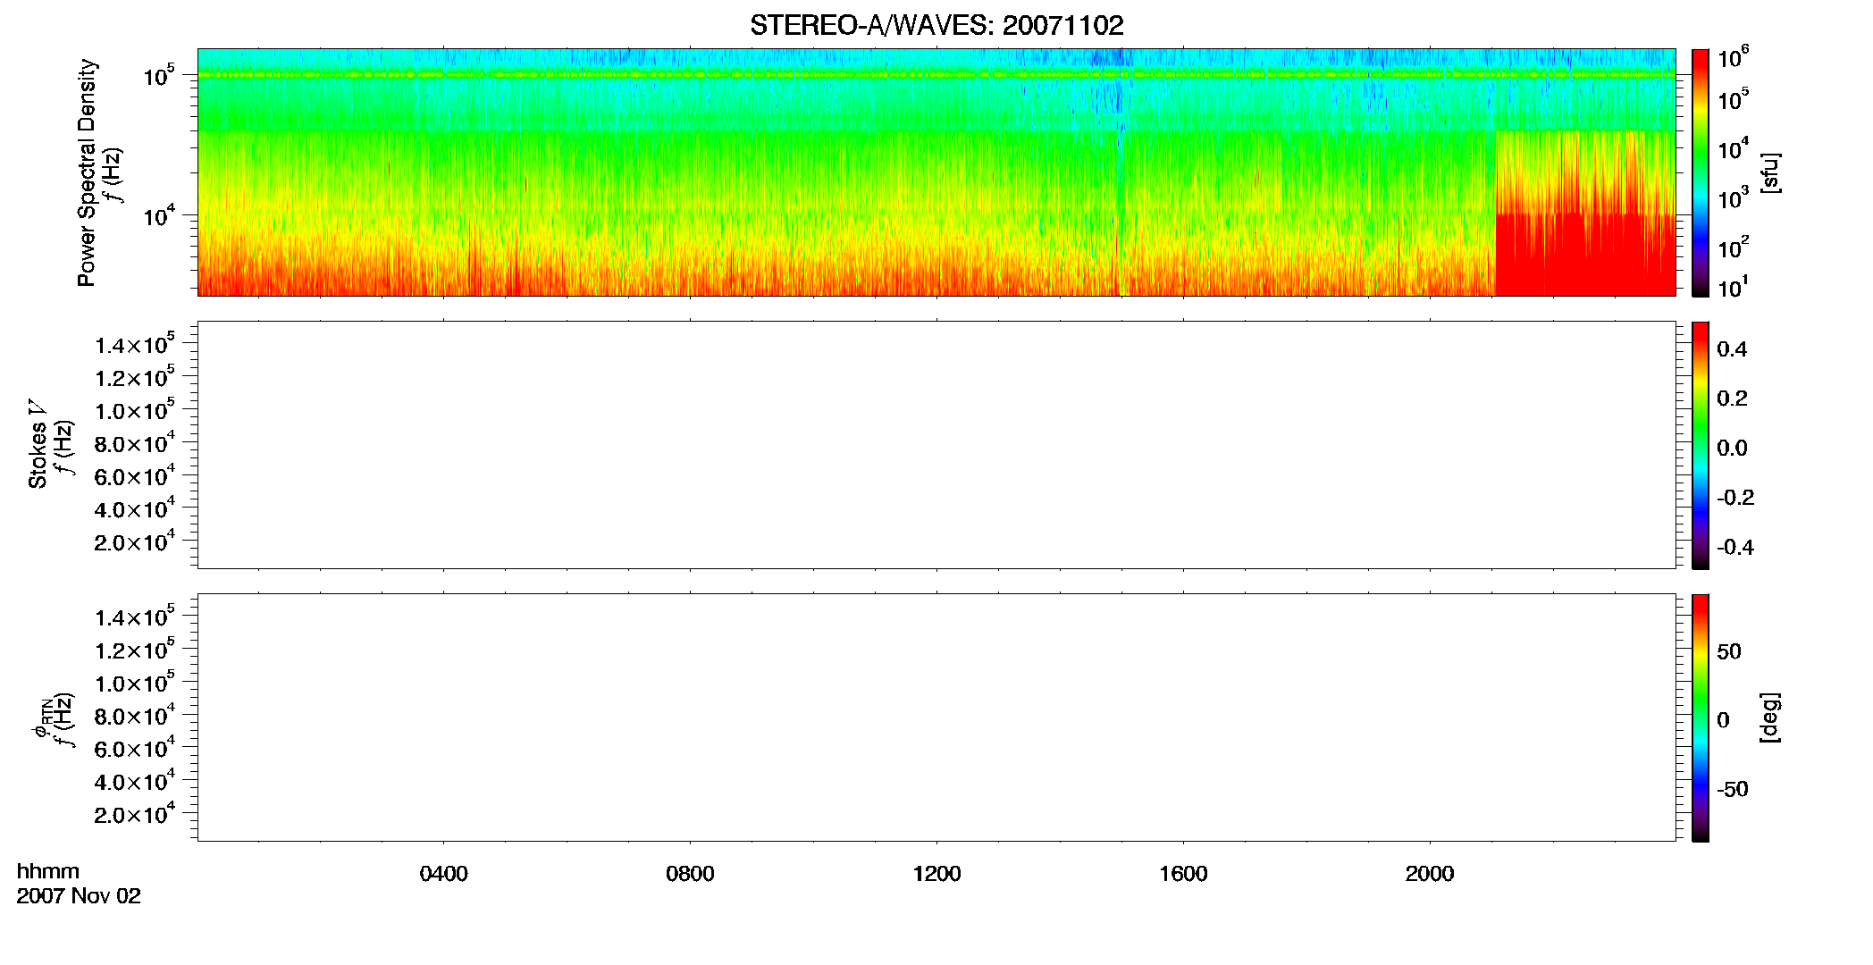Click the 1.4×10^5 tick on Stokes panel
Viewport: 1873px width, 965px height.
click(135, 344)
